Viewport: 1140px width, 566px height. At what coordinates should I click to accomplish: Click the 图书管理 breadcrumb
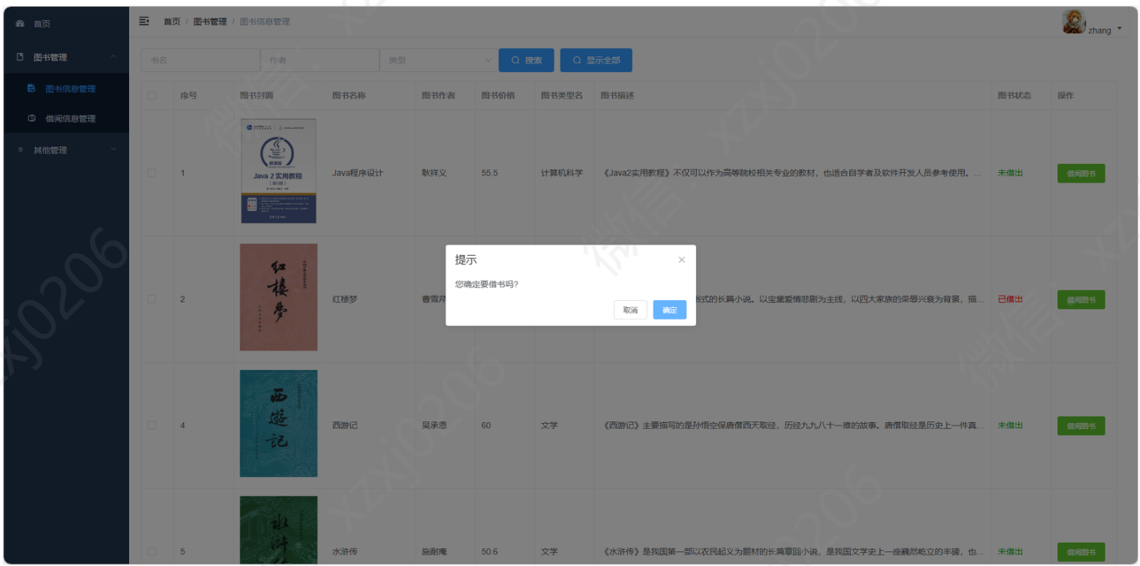(210, 22)
